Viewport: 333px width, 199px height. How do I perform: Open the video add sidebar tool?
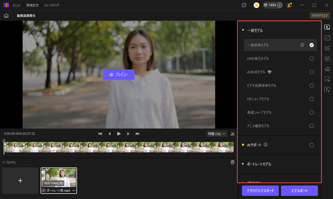click(327, 89)
